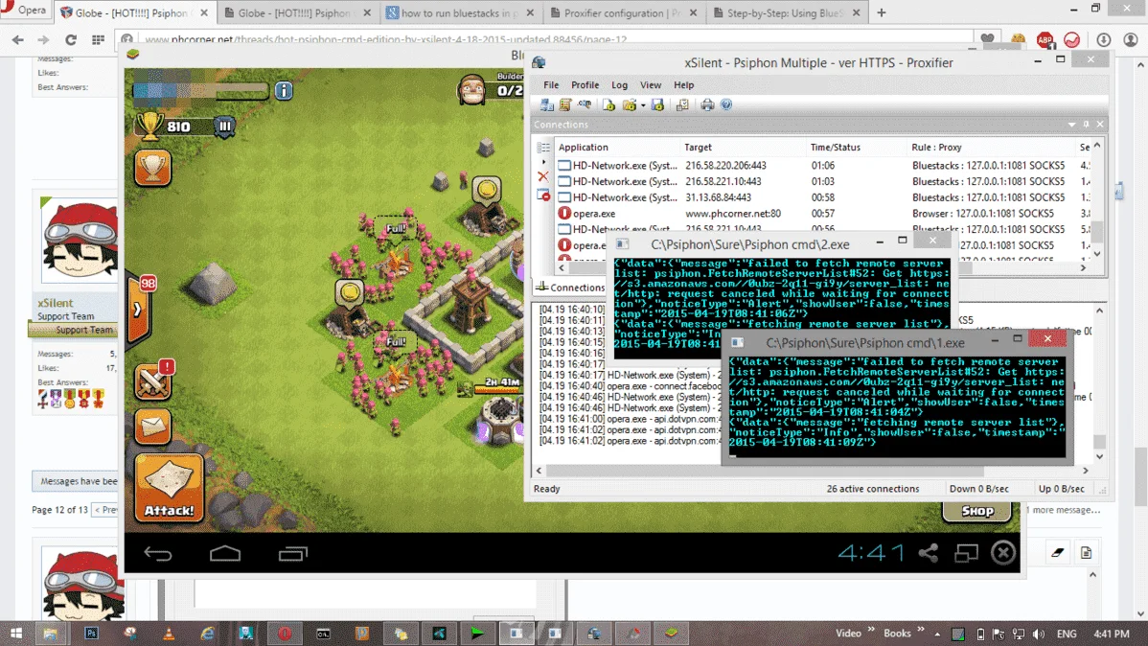Select row targeting 216.58.220.206:443

tap(822, 166)
